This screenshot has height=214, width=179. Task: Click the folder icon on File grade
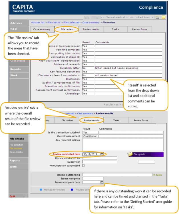(x=130, y=154)
